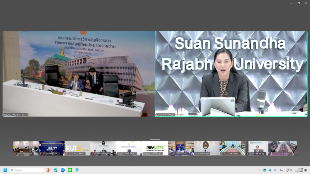Switch to Zoom in the taskbar
This screenshot has width=310, height=174.
click(63, 170)
